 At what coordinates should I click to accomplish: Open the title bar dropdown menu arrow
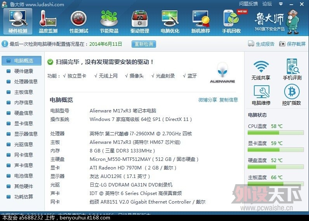(281, 4)
